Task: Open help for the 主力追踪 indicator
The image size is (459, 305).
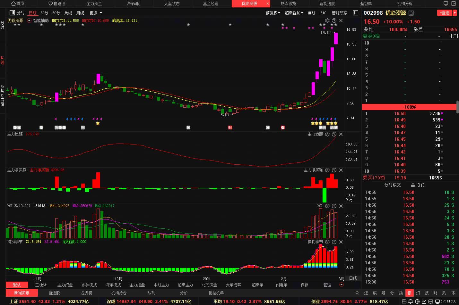Action: click(x=334, y=134)
